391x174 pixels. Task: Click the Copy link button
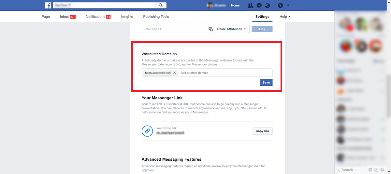pos(262,131)
